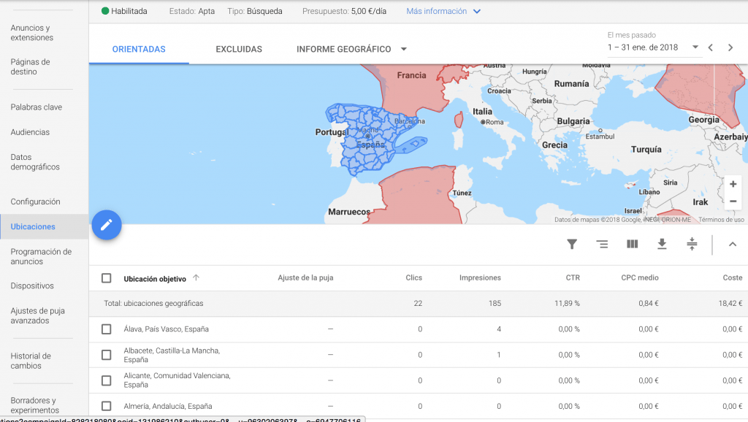Check the Alicante, Comunidad Valenciana row checkbox
This screenshot has height=422, width=748.
pos(107,380)
